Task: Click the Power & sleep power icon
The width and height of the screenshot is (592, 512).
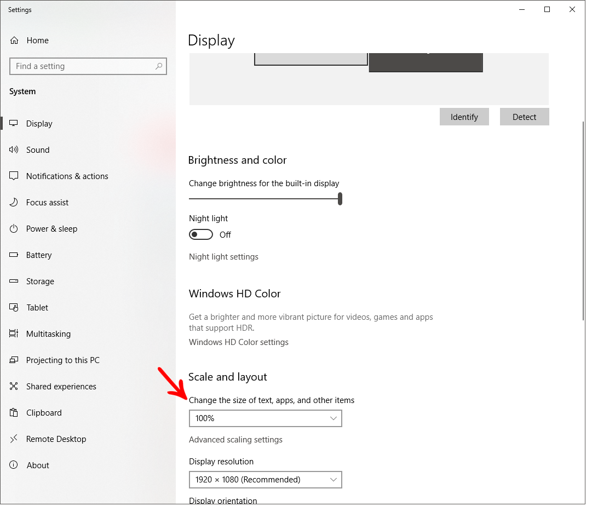Action: [14, 229]
